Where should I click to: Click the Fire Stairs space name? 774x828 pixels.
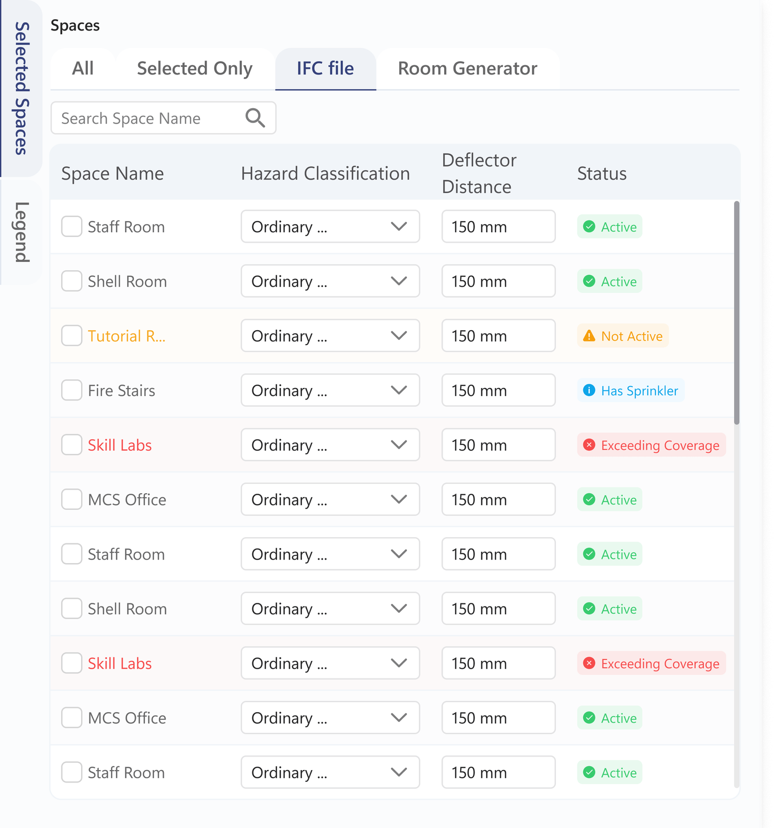122,391
